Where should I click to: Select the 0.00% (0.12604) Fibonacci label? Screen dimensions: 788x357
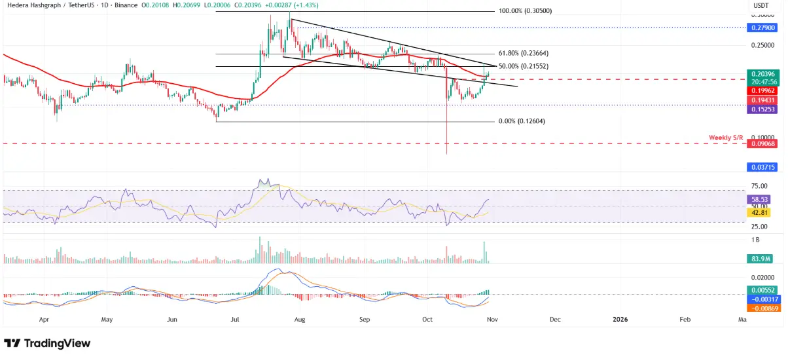(x=522, y=121)
